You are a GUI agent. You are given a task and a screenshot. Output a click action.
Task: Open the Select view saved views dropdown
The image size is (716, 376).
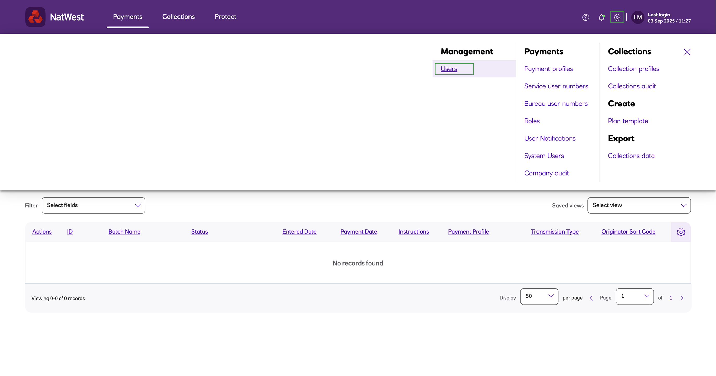click(x=639, y=205)
